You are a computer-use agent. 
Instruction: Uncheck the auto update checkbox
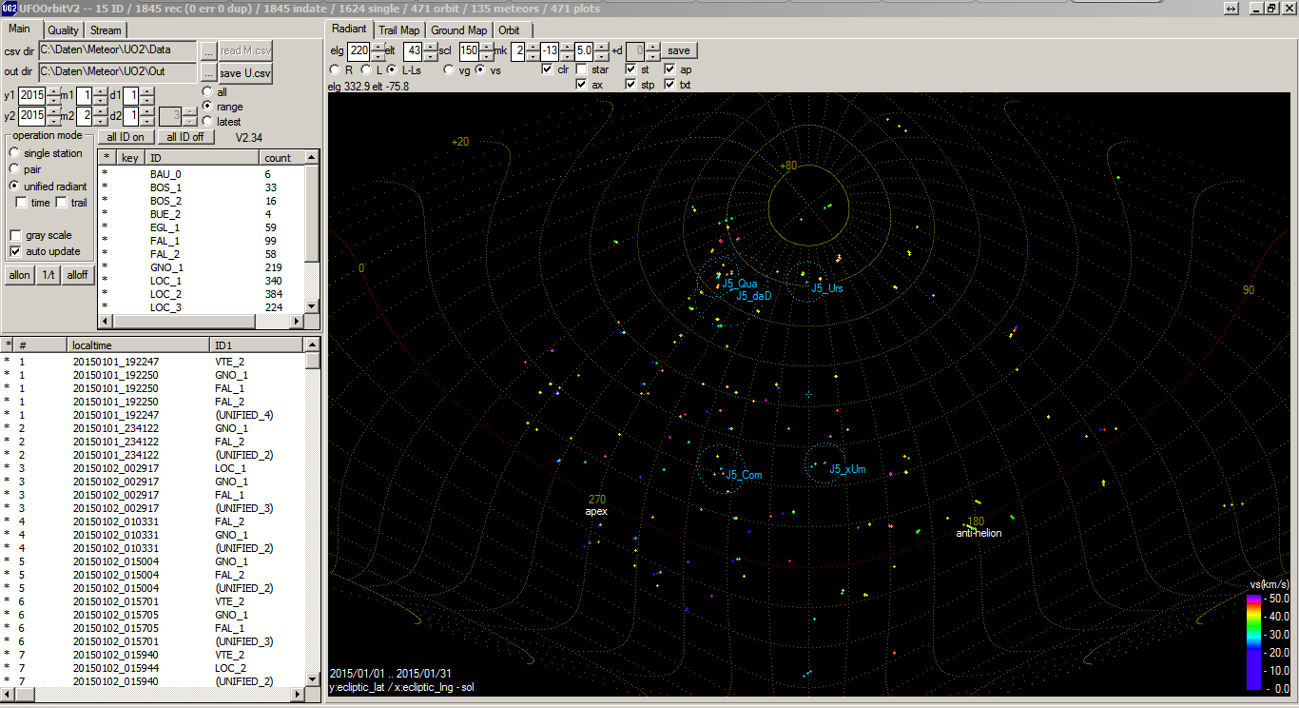click(x=15, y=251)
